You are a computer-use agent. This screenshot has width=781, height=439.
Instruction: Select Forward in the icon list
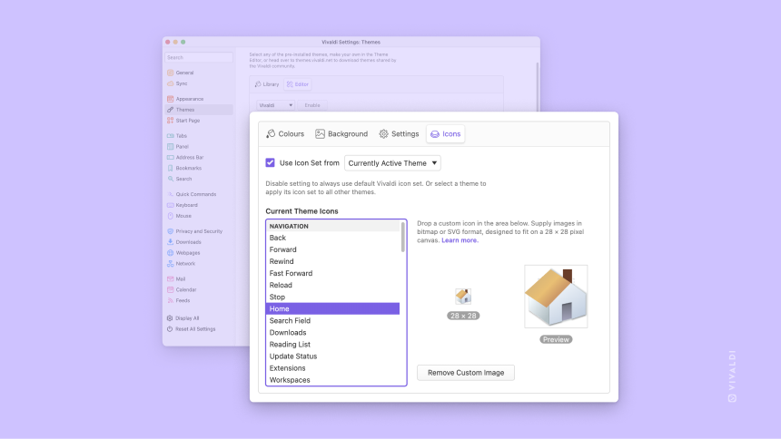tap(332, 249)
